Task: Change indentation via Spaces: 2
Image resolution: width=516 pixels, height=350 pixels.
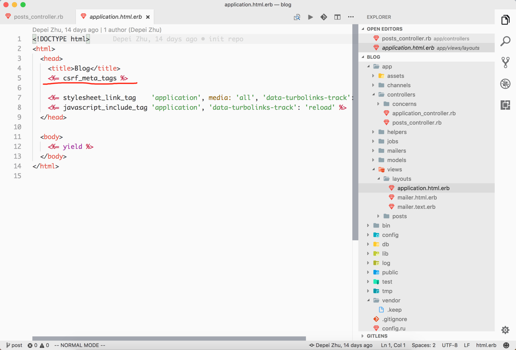Action: coord(424,345)
